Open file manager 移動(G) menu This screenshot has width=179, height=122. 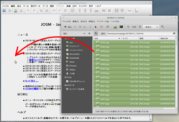pos(92,21)
